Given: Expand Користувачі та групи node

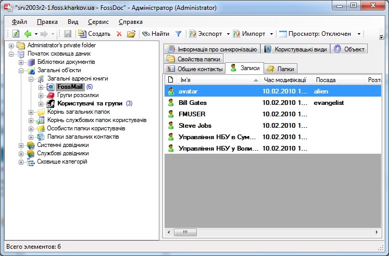Looking at the screenshot, I should point(41,104).
